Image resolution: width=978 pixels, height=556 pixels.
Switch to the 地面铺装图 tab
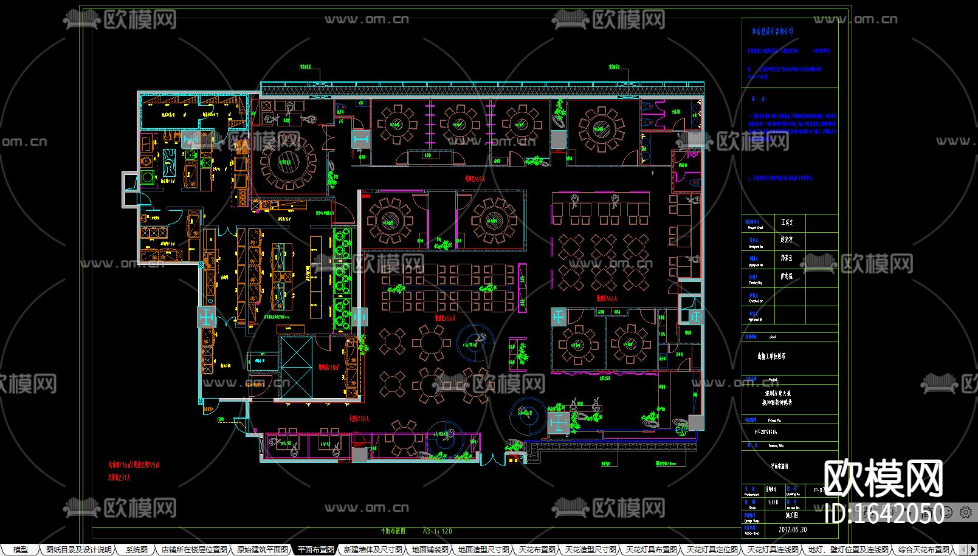(430, 549)
